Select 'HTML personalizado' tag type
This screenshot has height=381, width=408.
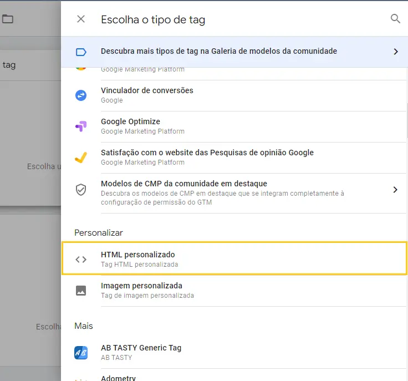[234, 258]
